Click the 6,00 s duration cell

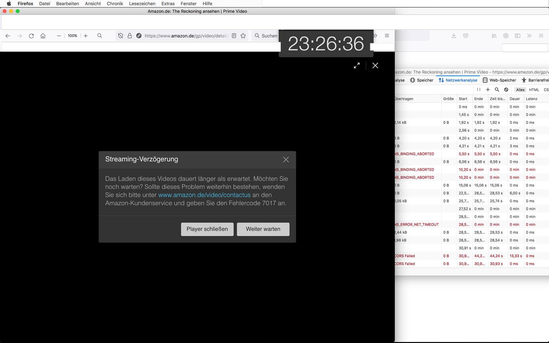pos(516,193)
